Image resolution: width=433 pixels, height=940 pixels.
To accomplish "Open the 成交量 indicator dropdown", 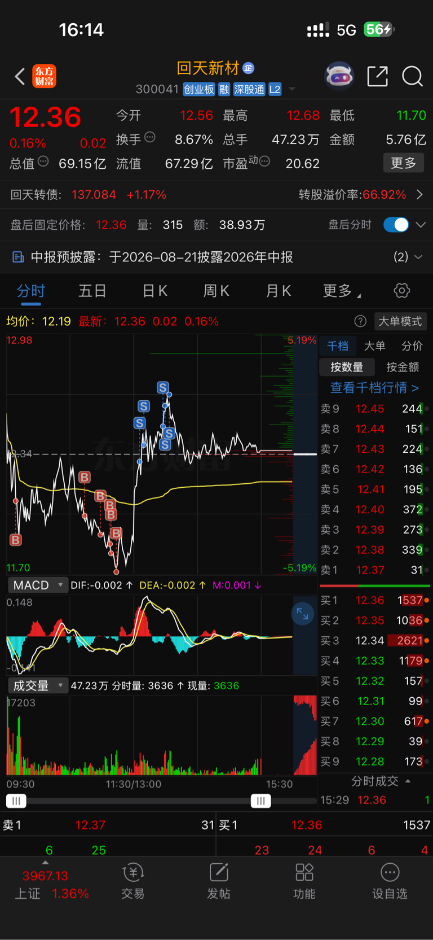I will coord(38,685).
